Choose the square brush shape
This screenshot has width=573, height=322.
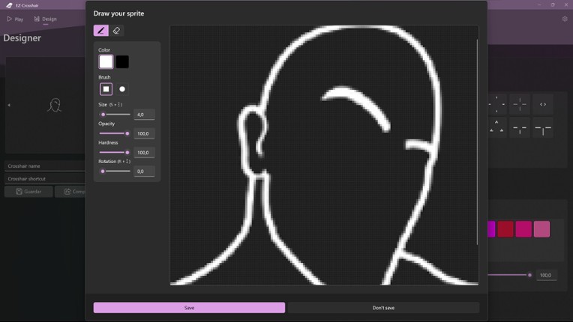coord(106,89)
